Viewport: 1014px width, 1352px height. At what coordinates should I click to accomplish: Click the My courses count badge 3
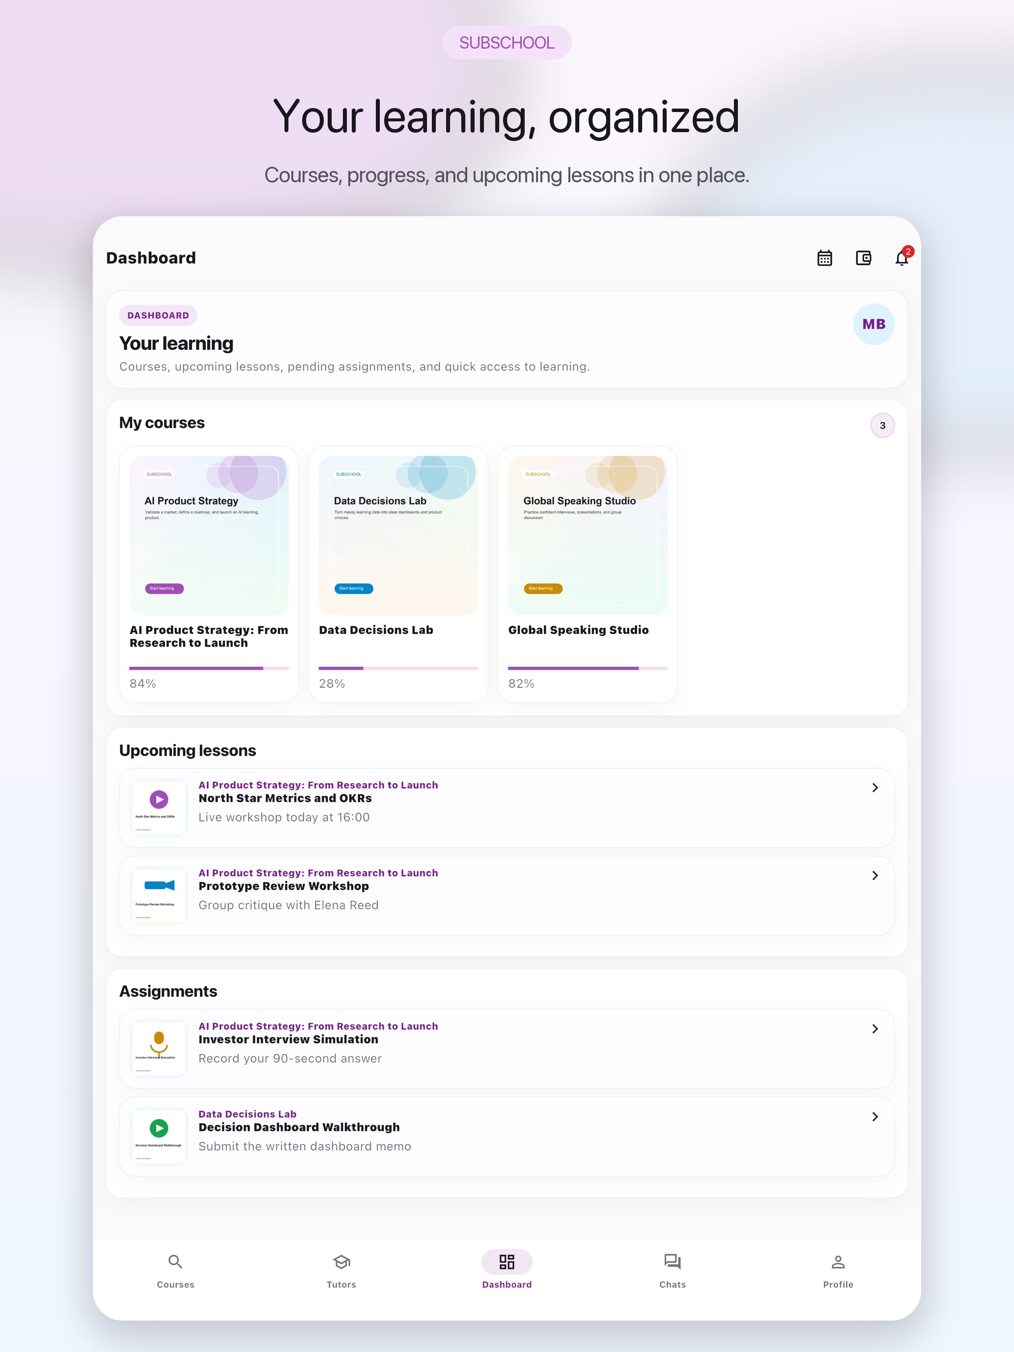point(882,425)
